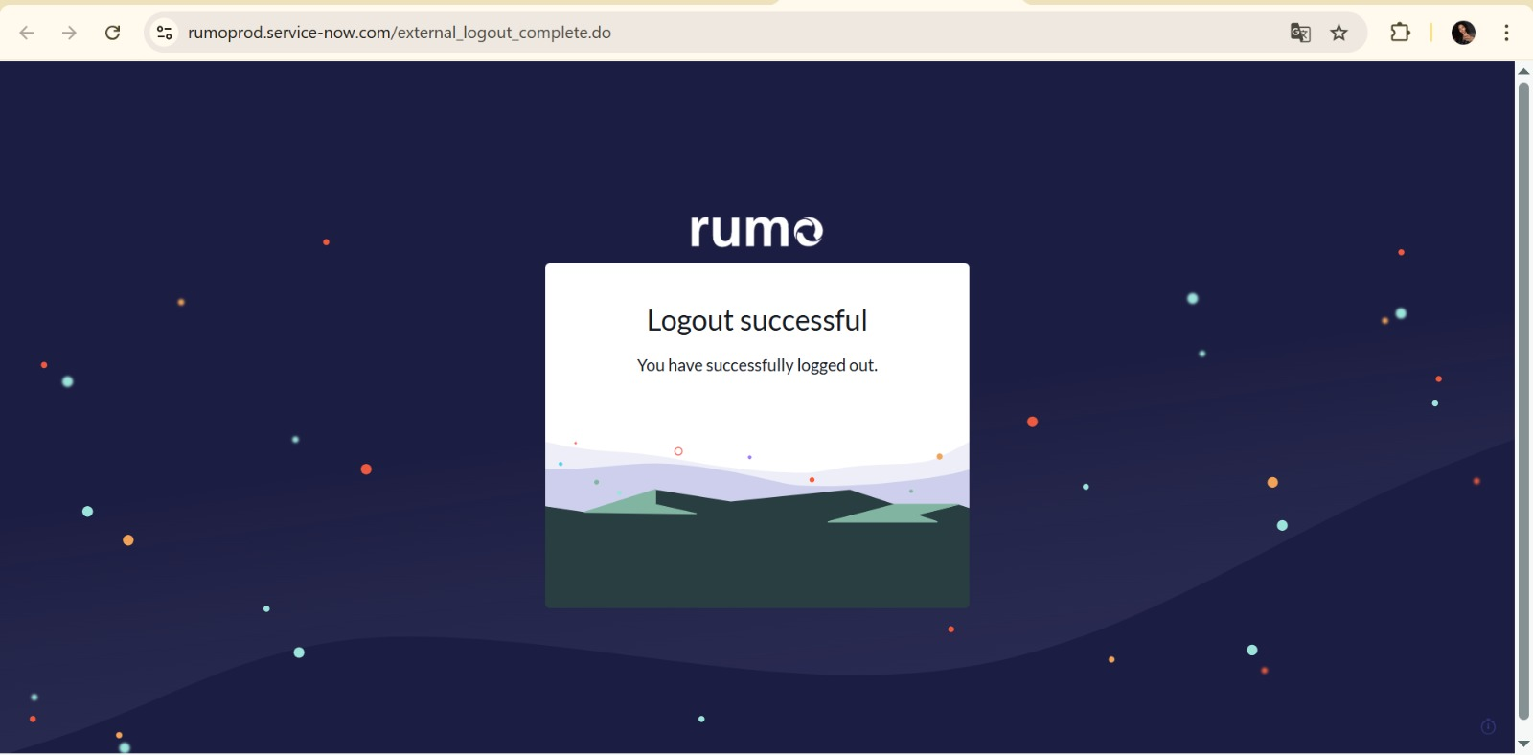Click the rumo logo
Viewport: 1533px width, 755px height.
pos(757,231)
